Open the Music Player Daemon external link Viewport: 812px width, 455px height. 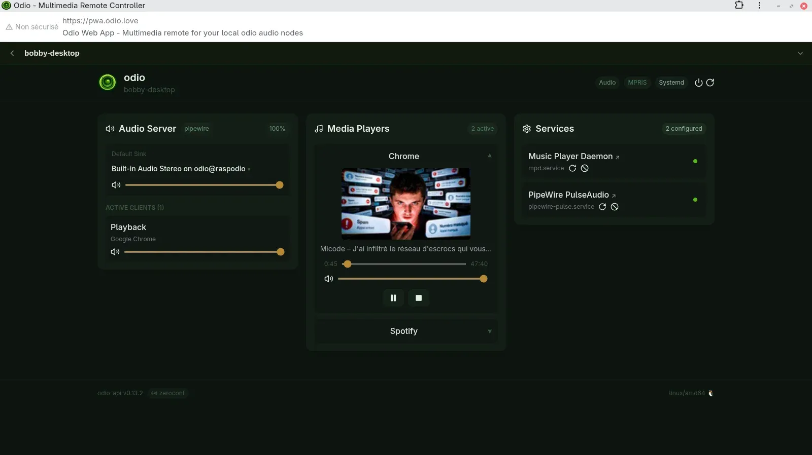(x=618, y=158)
